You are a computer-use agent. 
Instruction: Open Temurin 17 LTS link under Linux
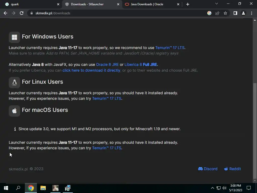107,99
